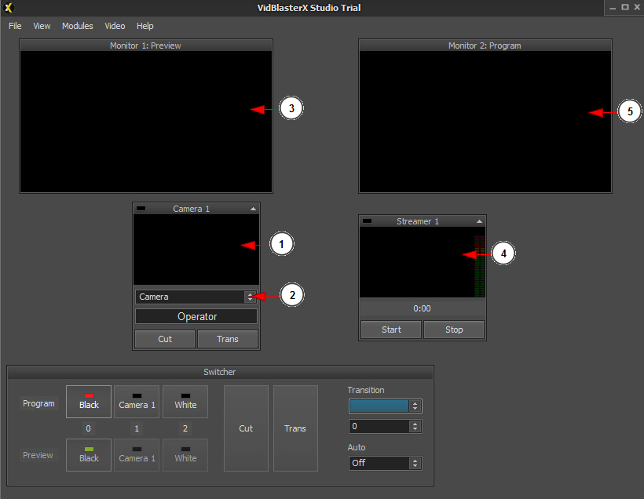Stop the Streamer 1 stream

point(454,330)
